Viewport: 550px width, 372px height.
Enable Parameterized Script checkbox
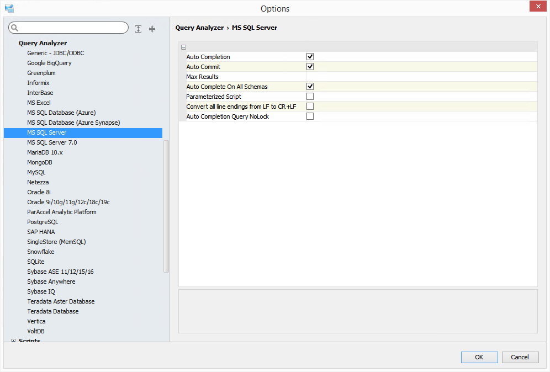point(310,97)
